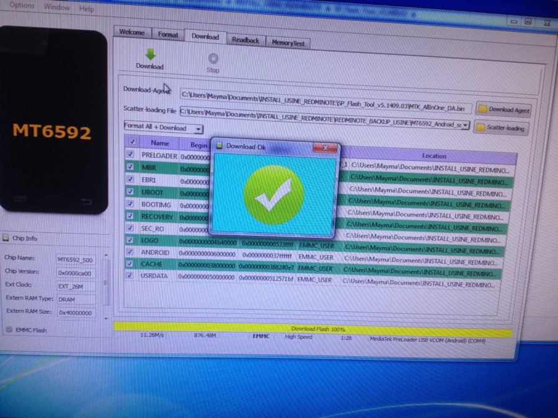Click the Chip Info panel icon
Viewport: 558px width, 418px height.
coord(6,238)
